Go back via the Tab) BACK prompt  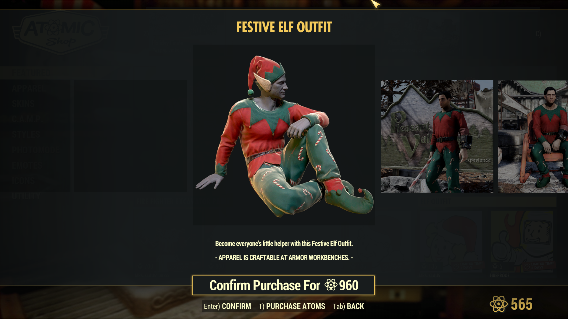coord(348,306)
